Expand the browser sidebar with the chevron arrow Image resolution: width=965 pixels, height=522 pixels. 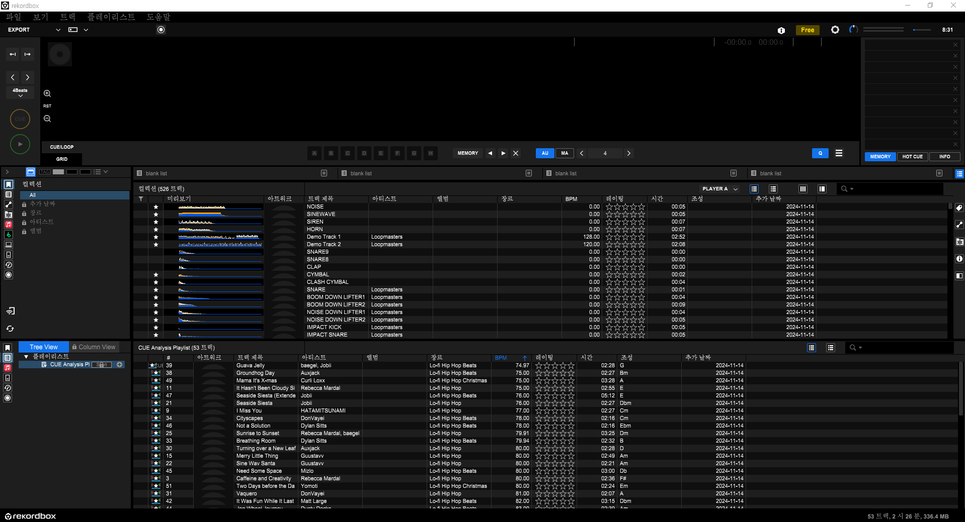pyautogui.click(x=7, y=172)
